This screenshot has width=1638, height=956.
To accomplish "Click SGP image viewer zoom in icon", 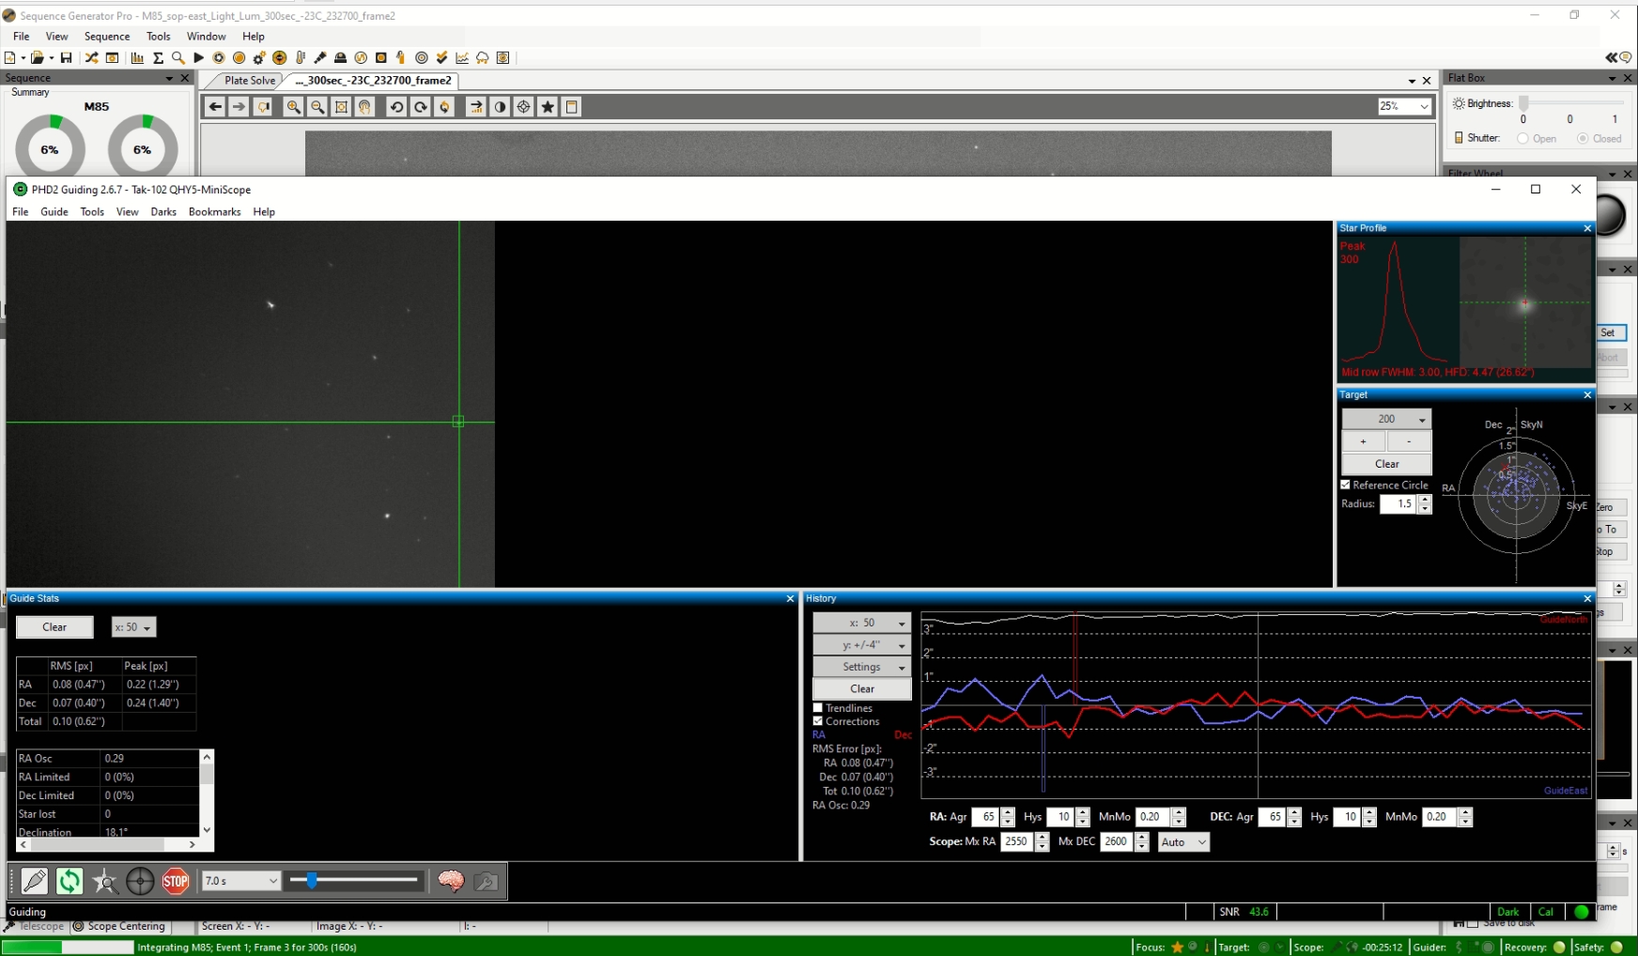I will pyautogui.click(x=294, y=107).
